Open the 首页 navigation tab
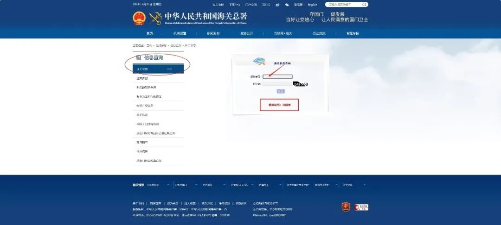Image resolution: width=501 pixels, height=225 pixels. coord(149,33)
